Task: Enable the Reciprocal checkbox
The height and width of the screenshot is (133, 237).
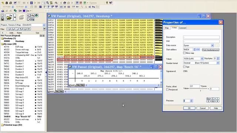Action: (x=167, y=89)
